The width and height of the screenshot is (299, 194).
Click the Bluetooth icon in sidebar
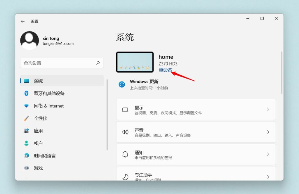pos(27,93)
